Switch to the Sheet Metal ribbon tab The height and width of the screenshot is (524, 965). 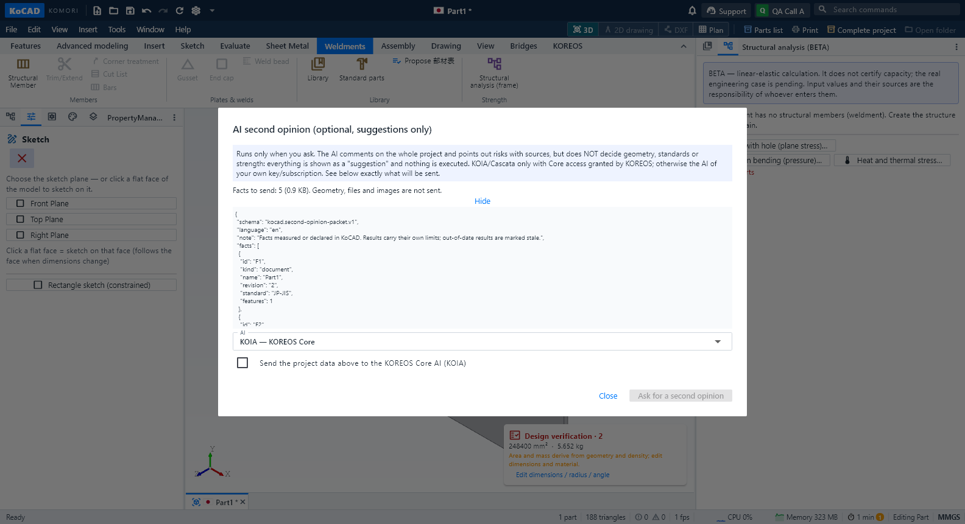(288, 46)
